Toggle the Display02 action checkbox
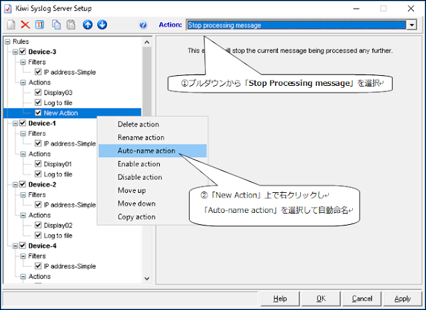 point(38,226)
